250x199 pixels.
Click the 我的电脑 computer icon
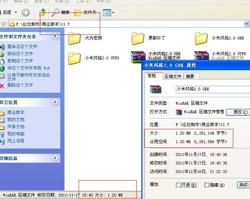tap(2, 135)
